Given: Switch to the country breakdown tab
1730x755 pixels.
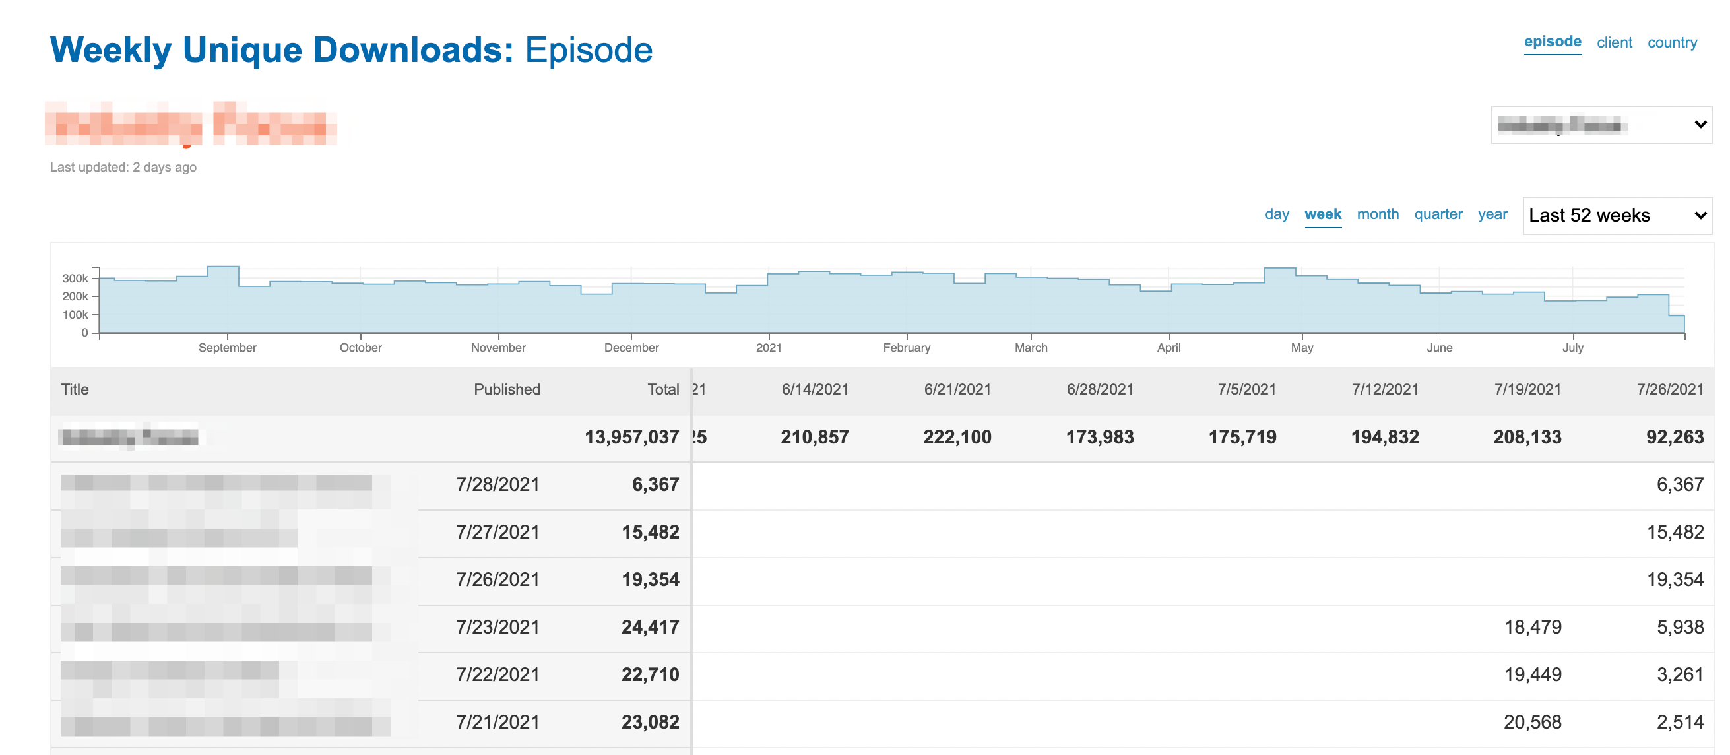Looking at the screenshot, I should 1671,42.
